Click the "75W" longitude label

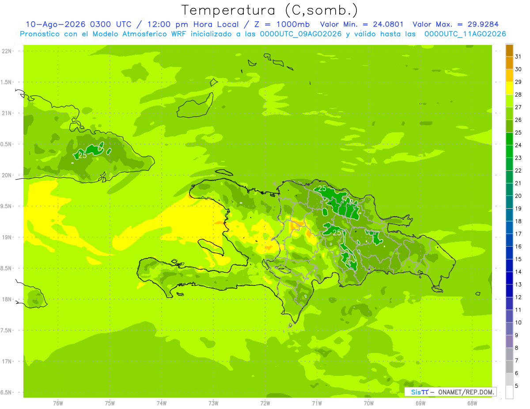coord(110,403)
